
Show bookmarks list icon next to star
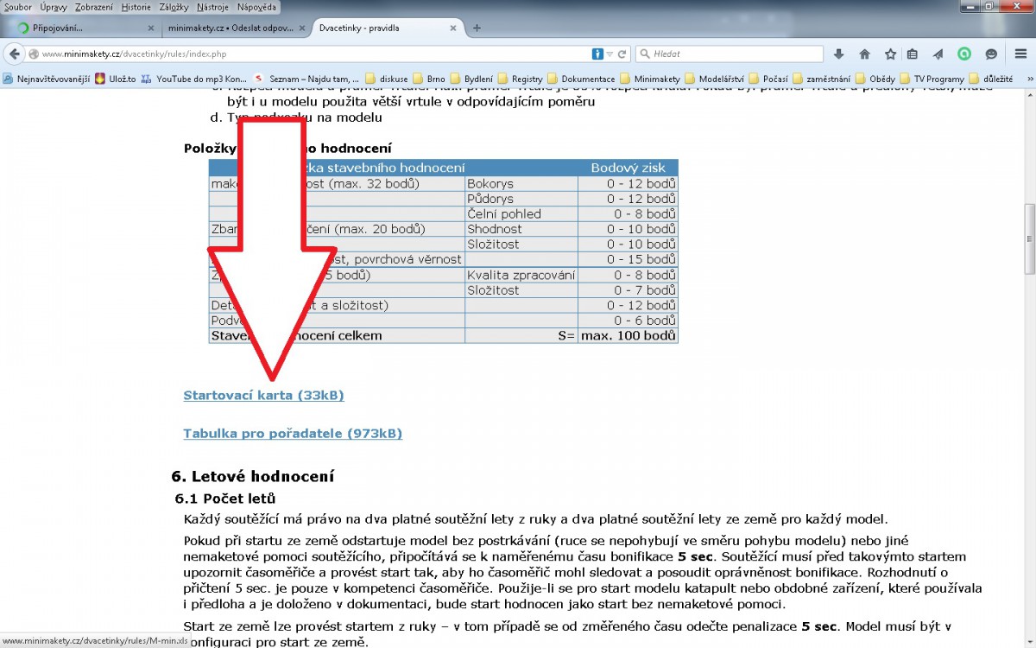(x=913, y=54)
